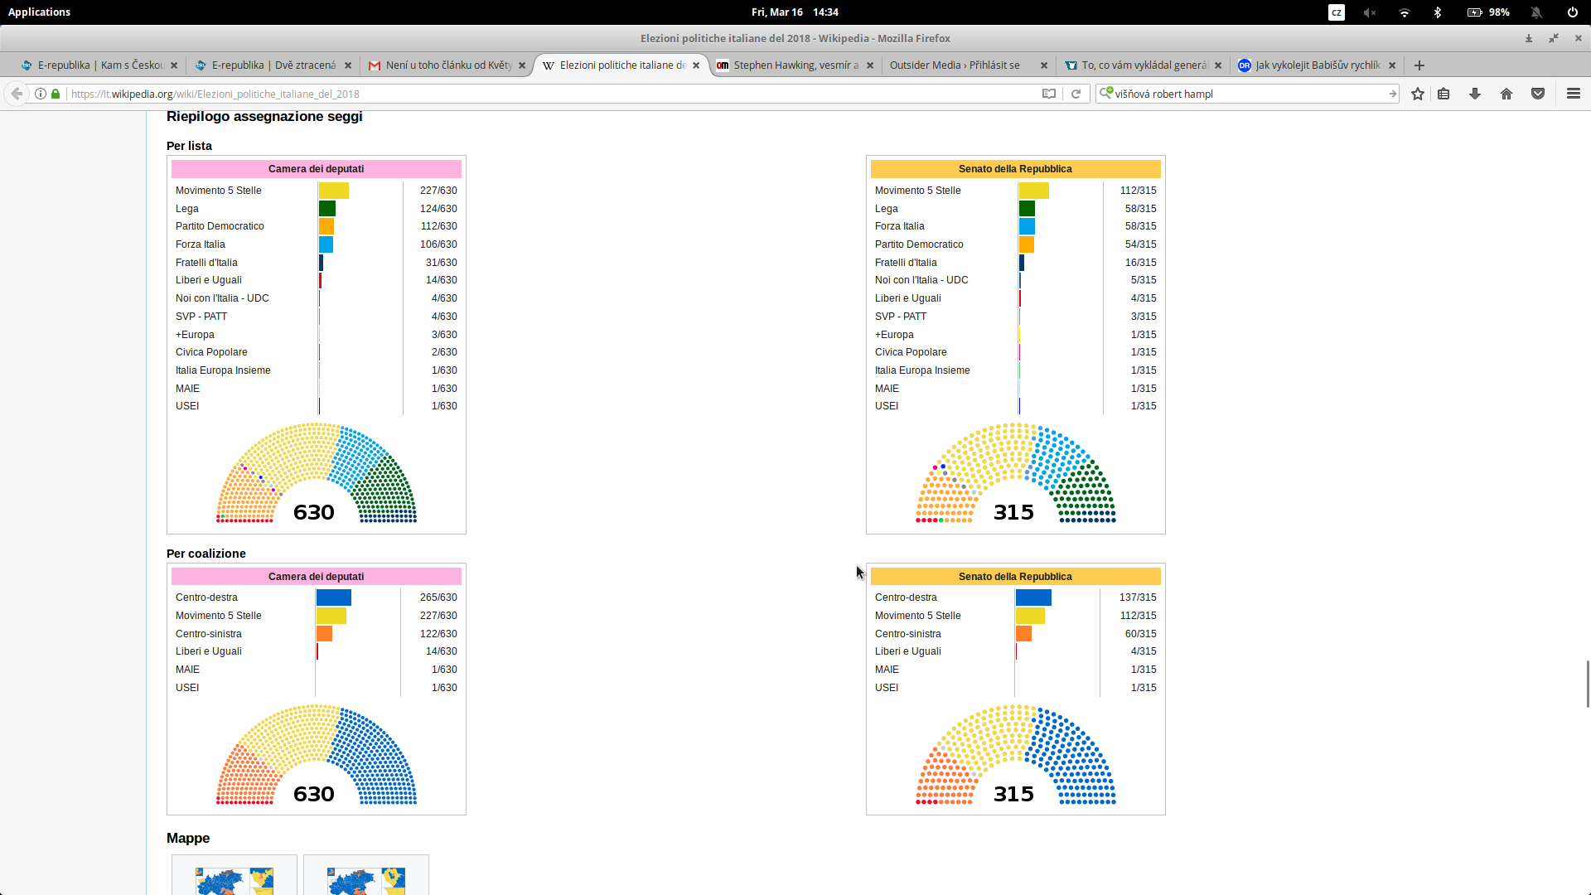Screen dimensions: 1591x895
Task: Bookmark this page with star icon
Action: tap(1418, 94)
